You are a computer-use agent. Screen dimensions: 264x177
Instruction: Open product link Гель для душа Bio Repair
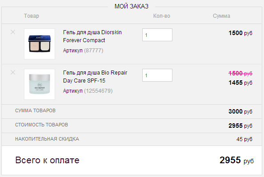click(95, 76)
